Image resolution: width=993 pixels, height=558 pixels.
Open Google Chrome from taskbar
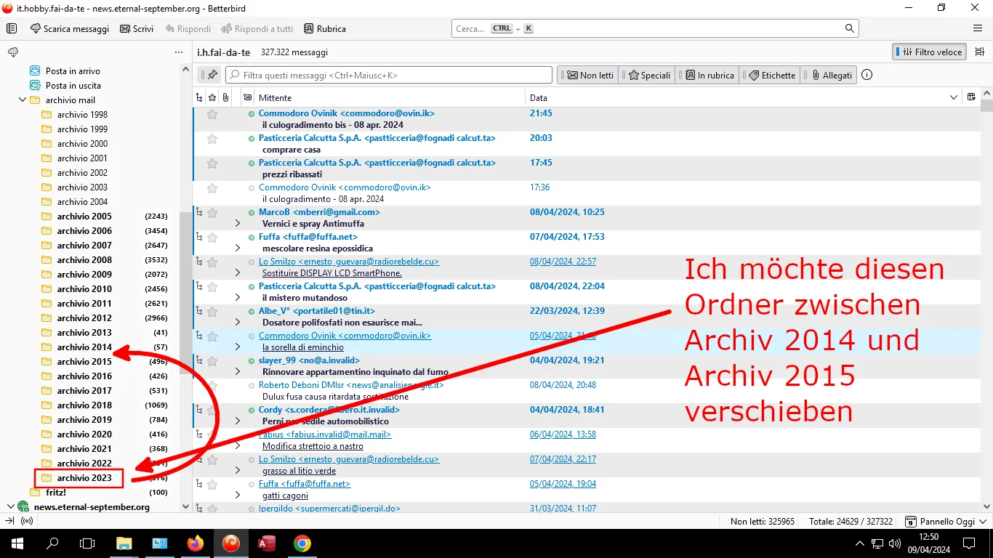(x=302, y=543)
